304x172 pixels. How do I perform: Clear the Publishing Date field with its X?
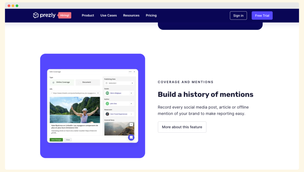[x=132, y=83]
